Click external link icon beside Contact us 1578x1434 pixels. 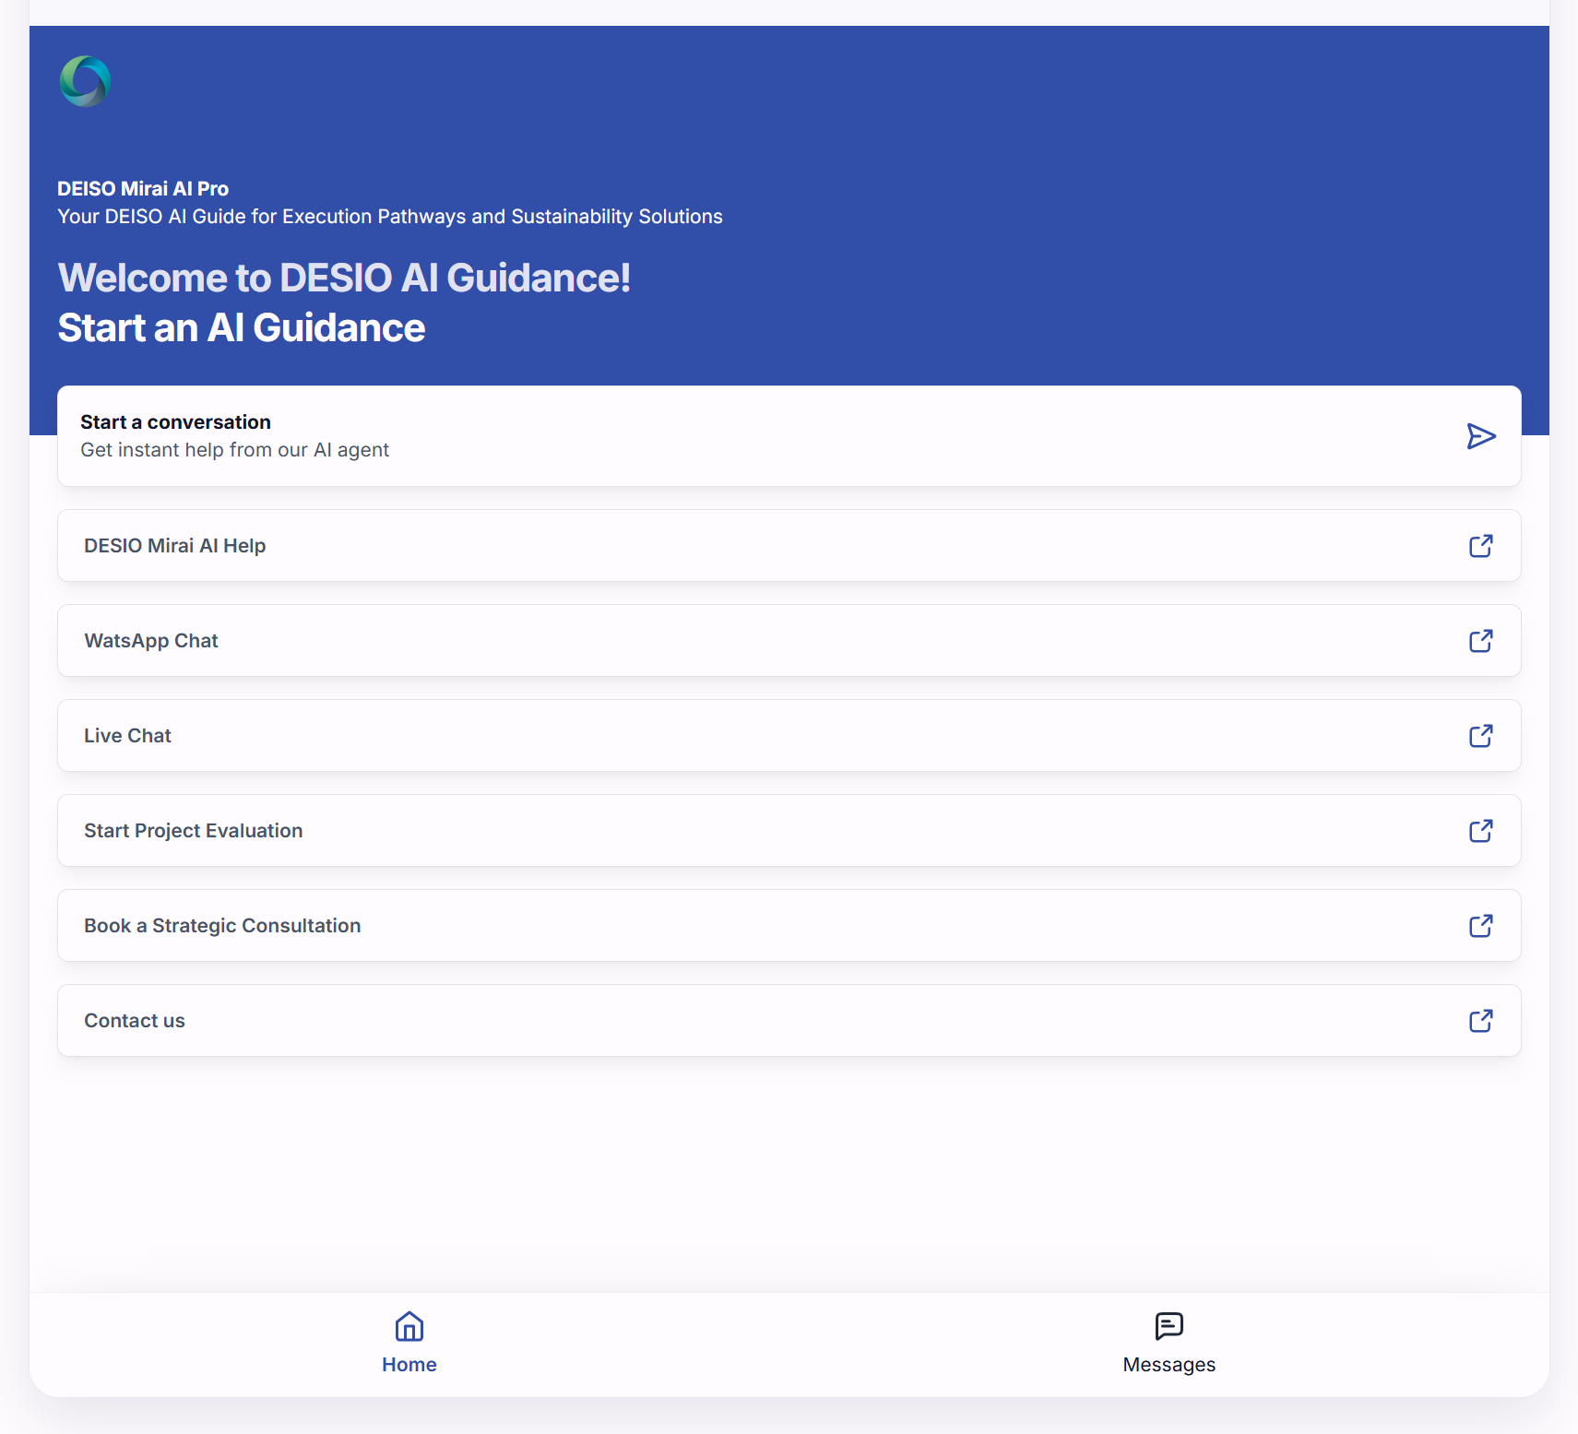point(1480,1021)
